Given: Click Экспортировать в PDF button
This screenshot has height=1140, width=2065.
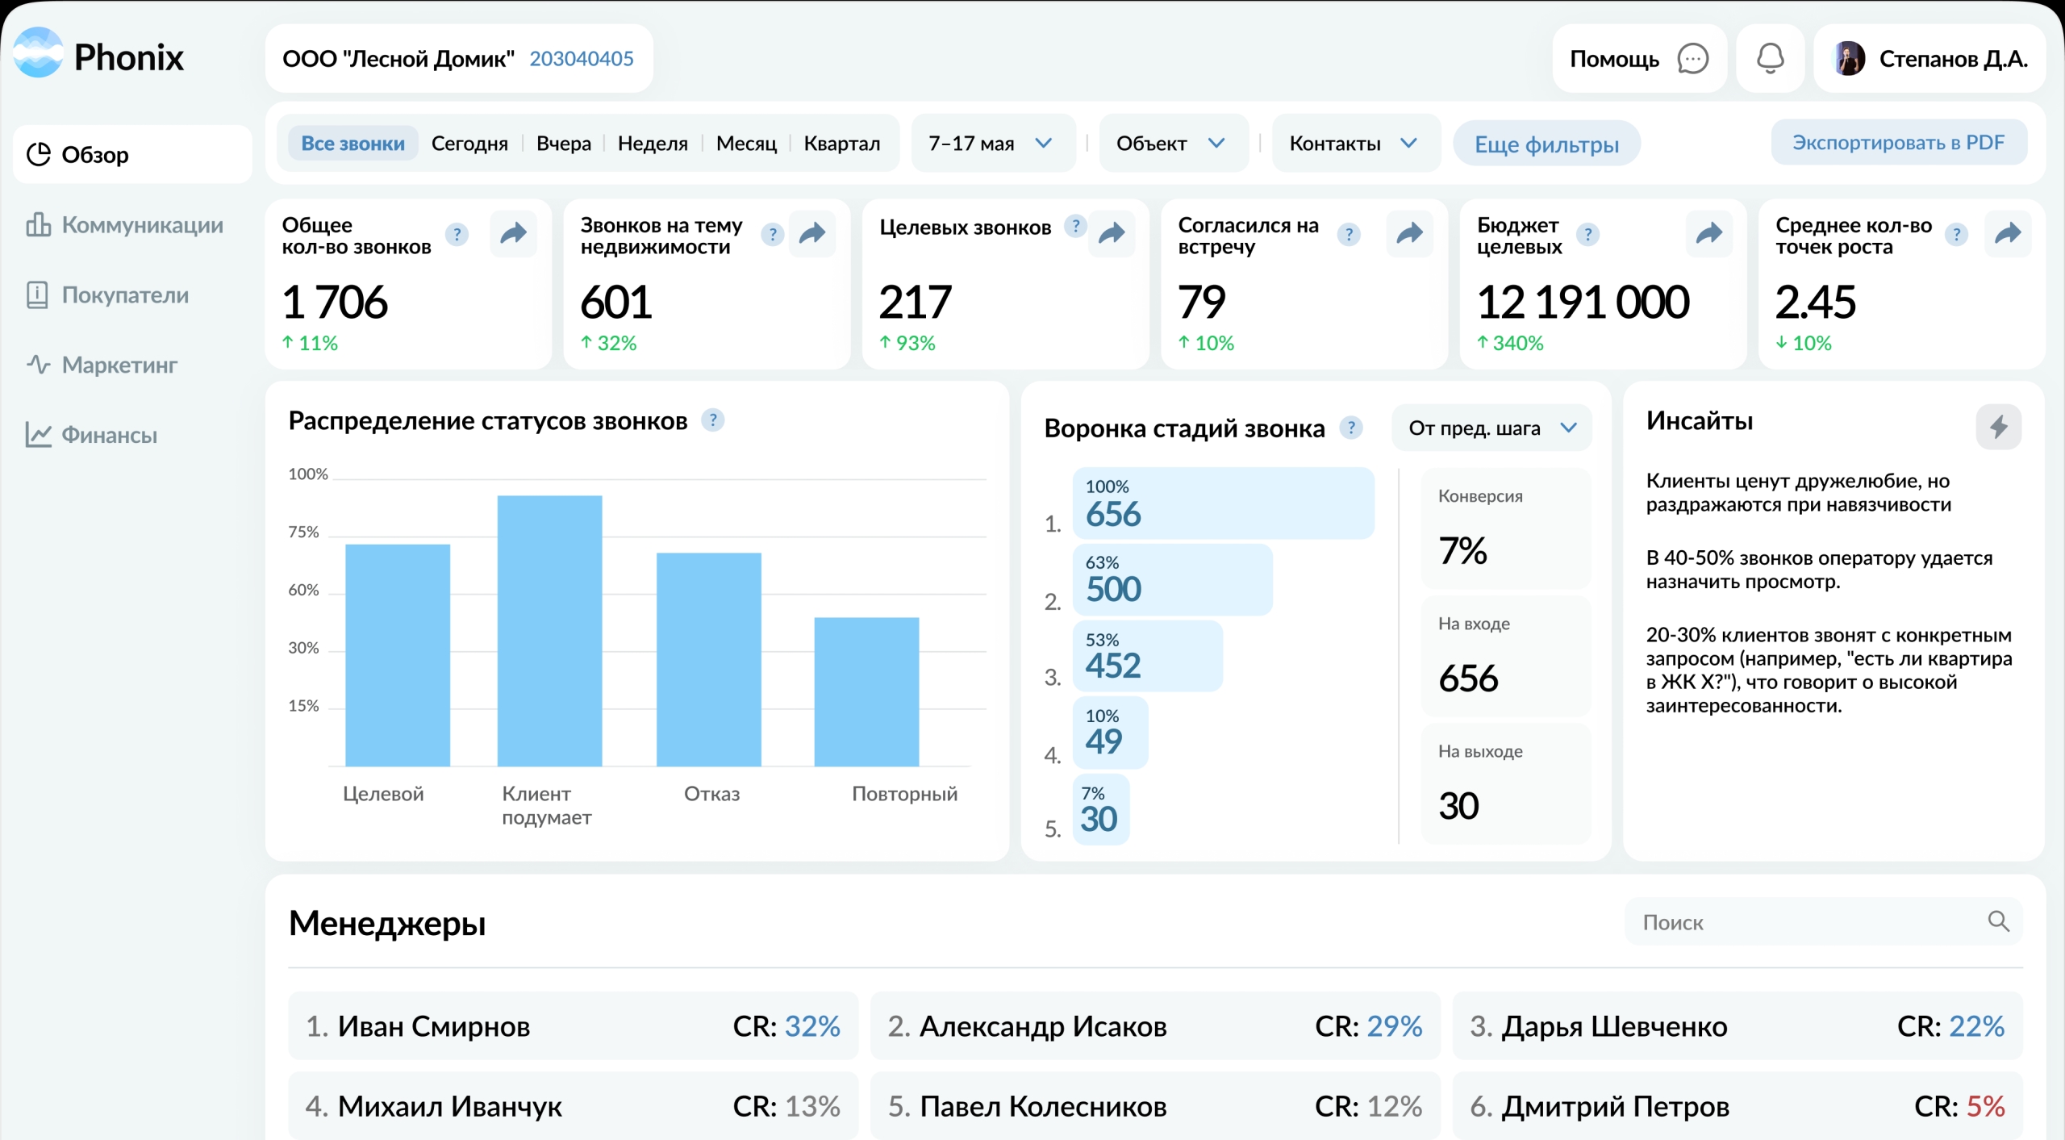Looking at the screenshot, I should (1898, 143).
